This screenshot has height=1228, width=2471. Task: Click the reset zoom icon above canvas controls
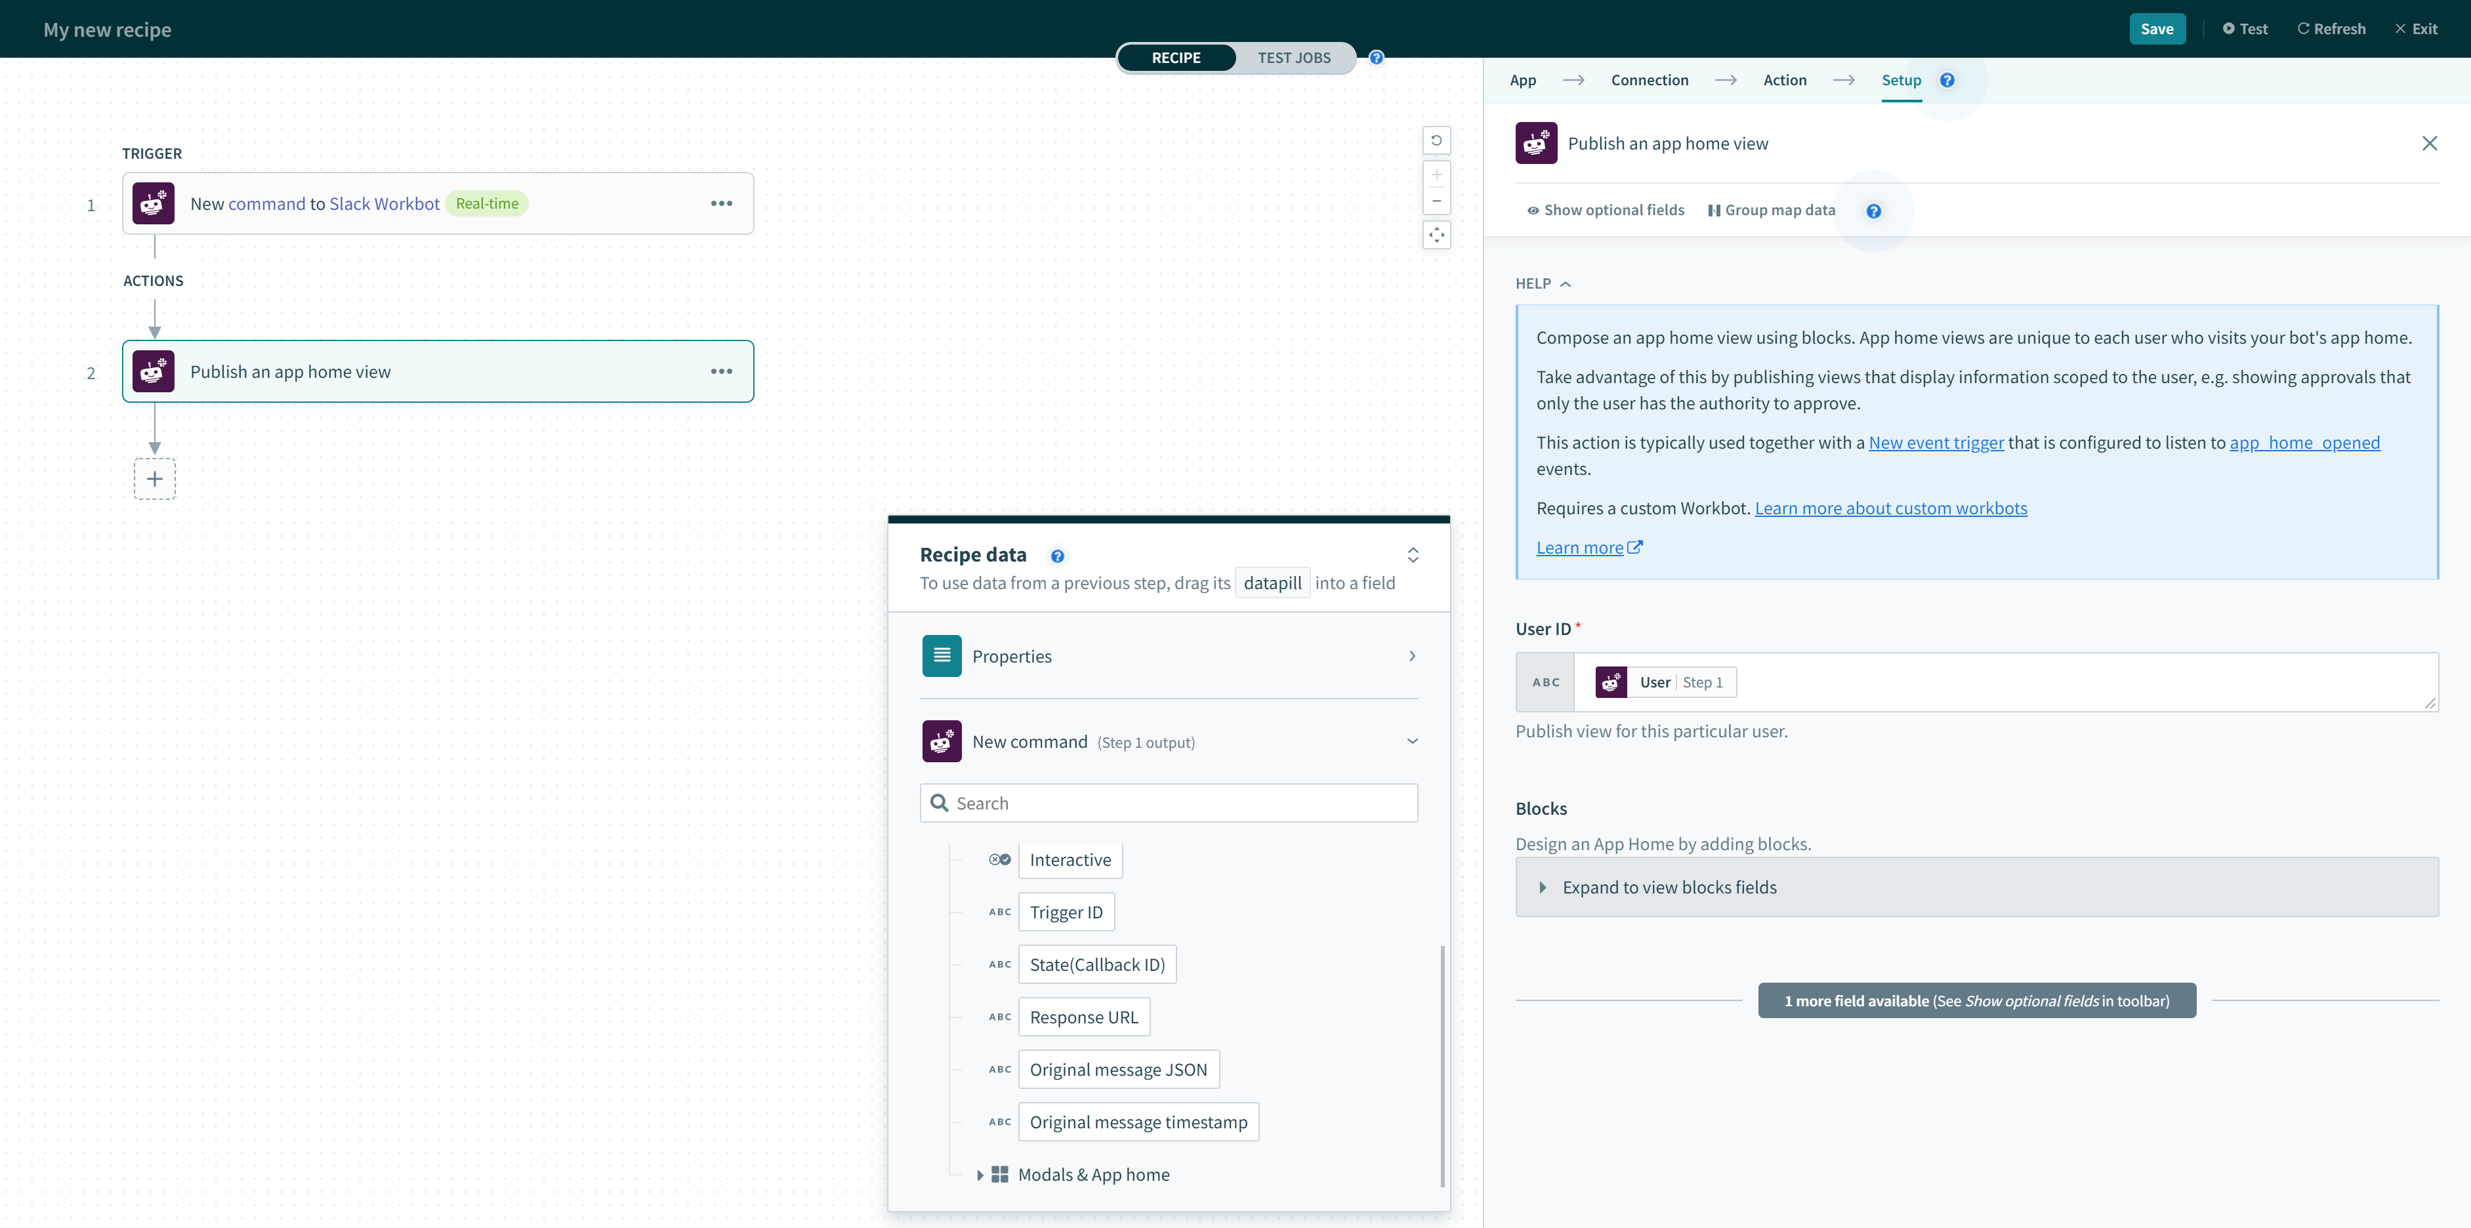click(x=1436, y=140)
